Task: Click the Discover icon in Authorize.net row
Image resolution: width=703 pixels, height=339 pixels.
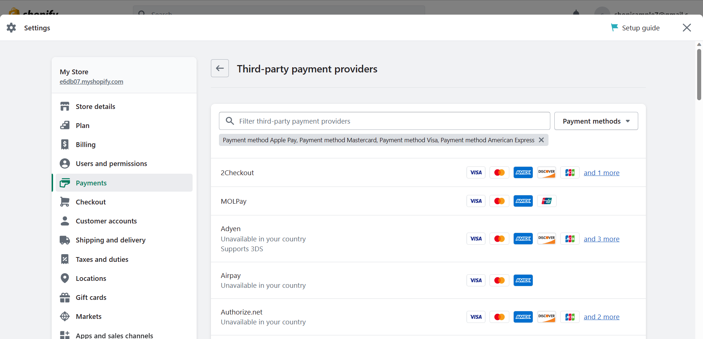Action: coord(547,317)
